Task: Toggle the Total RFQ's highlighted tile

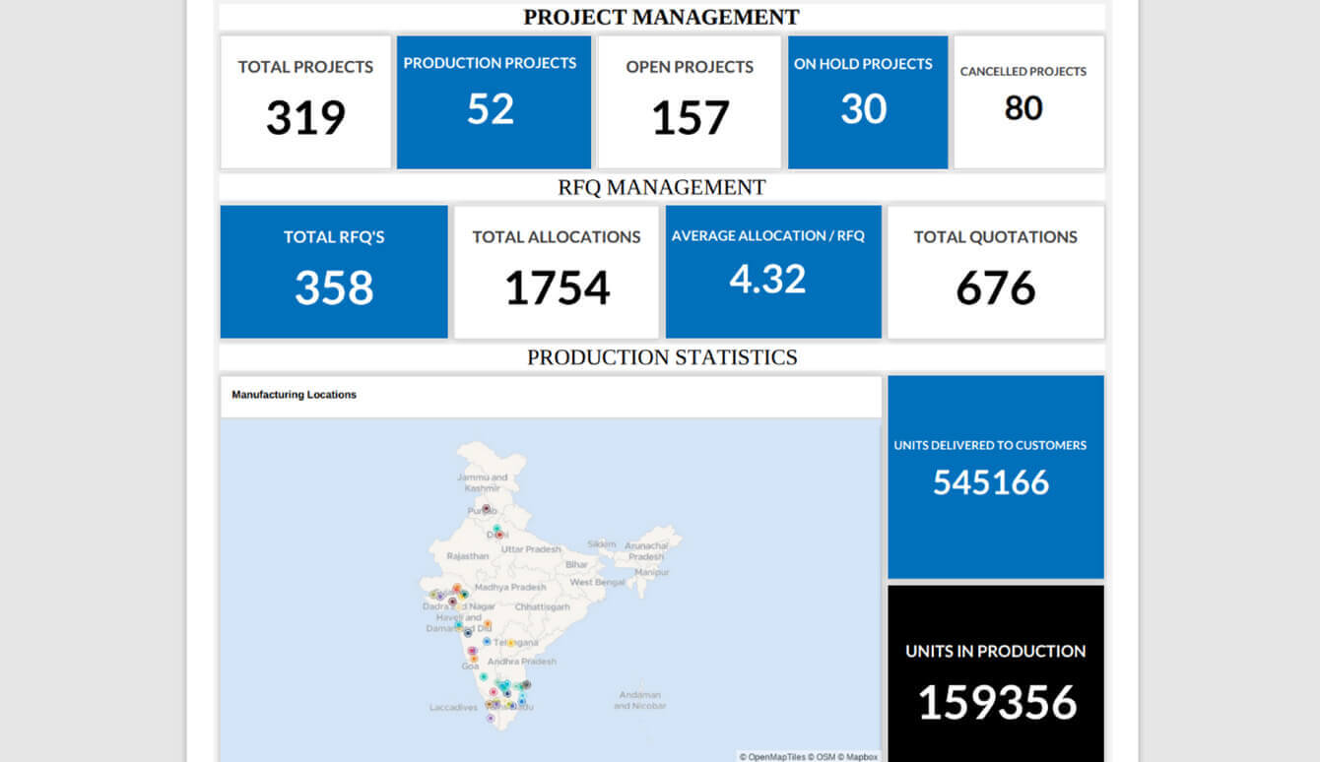Action: (x=334, y=271)
